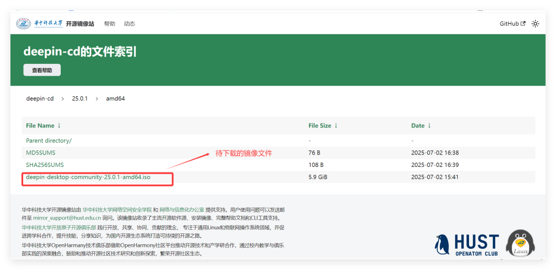The image size is (556, 270).
Task: Click the 查看帮助 button
Action: 42,70
